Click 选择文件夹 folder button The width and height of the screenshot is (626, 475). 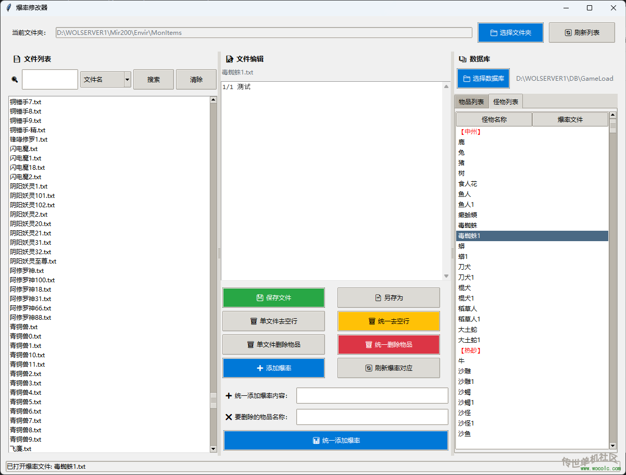pos(510,32)
